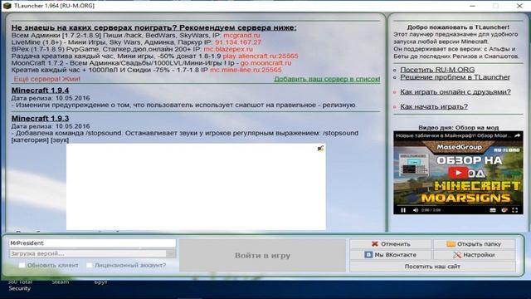This screenshot has height=299, width=531.
Task: Open the mcgrand.ru server link
Action: 241,35
